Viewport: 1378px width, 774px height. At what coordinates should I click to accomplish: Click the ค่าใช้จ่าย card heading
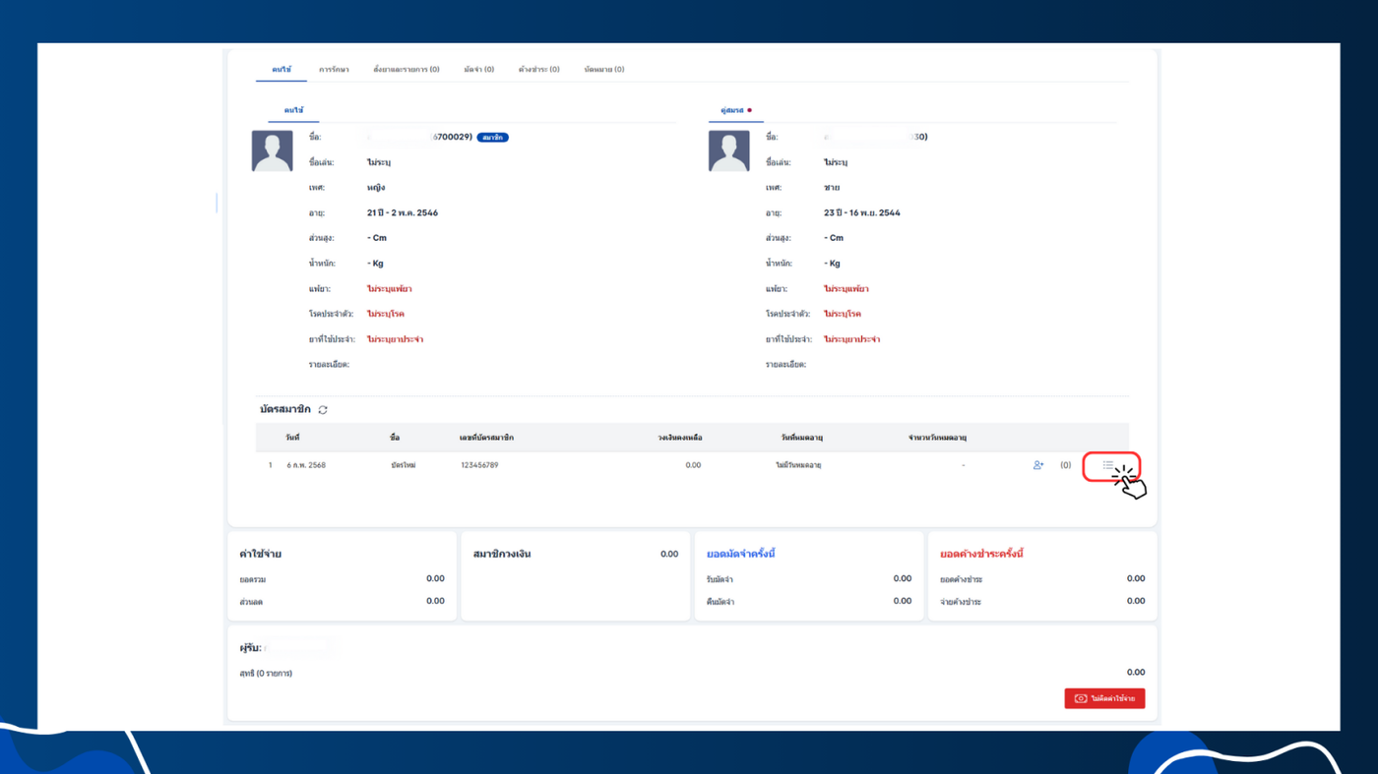point(261,555)
